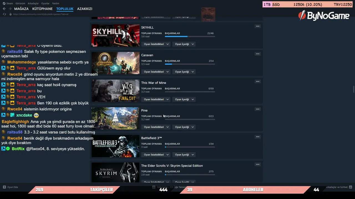The width and height of the screenshot is (355, 199).
Task: Click the SKYHILL cover thumbnail
Action: point(115,35)
